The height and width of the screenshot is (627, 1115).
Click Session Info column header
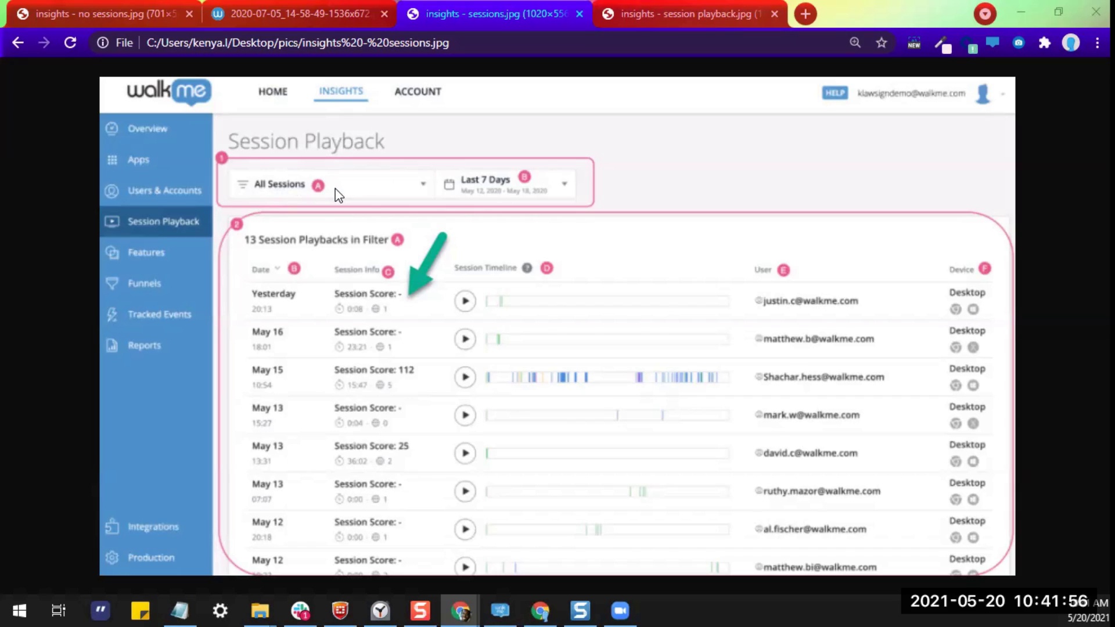357,269
